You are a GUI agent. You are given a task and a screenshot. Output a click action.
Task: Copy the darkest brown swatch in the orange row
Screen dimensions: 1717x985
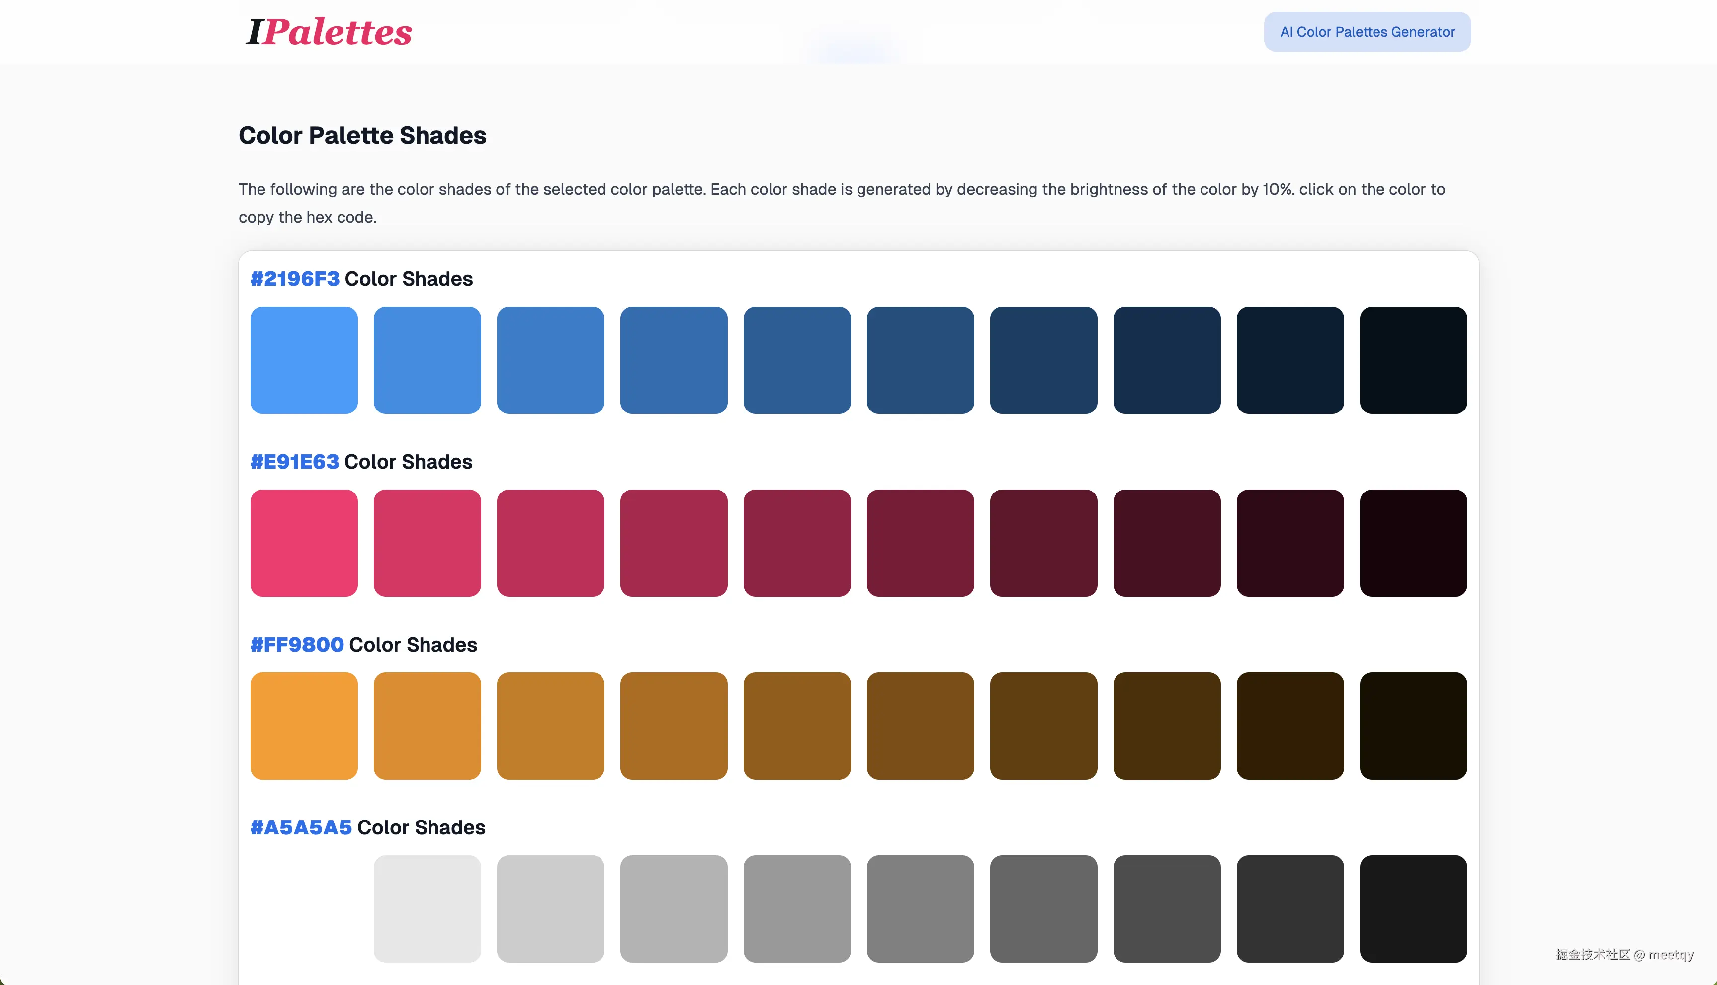click(1413, 725)
